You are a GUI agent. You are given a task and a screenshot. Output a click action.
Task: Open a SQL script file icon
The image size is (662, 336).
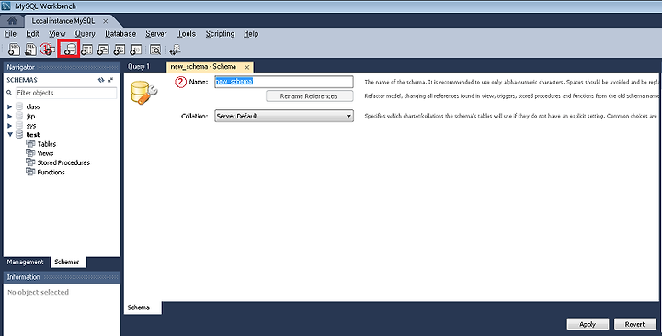[x=30, y=50]
